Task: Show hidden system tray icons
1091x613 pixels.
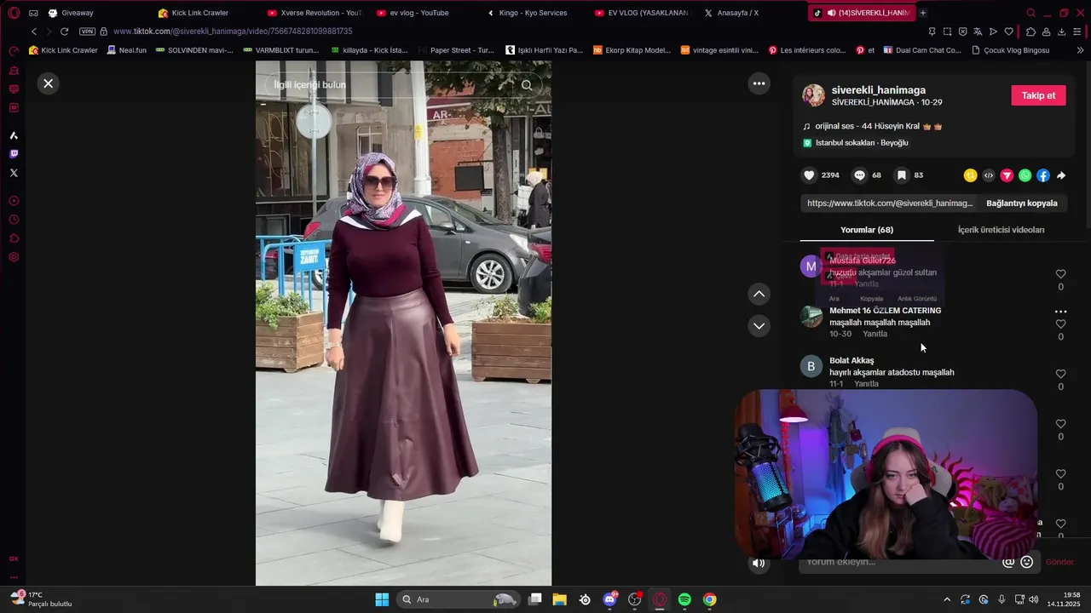Action: tap(947, 599)
